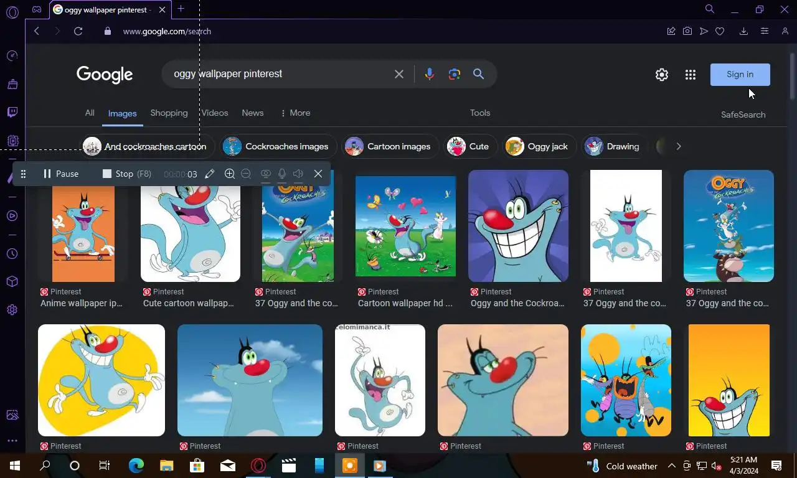Expand the More search categories menu
The width and height of the screenshot is (797, 478).
(x=295, y=113)
